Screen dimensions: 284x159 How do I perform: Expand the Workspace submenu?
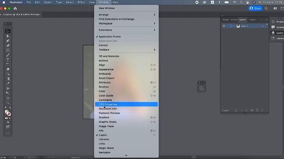[x=126, y=23]
